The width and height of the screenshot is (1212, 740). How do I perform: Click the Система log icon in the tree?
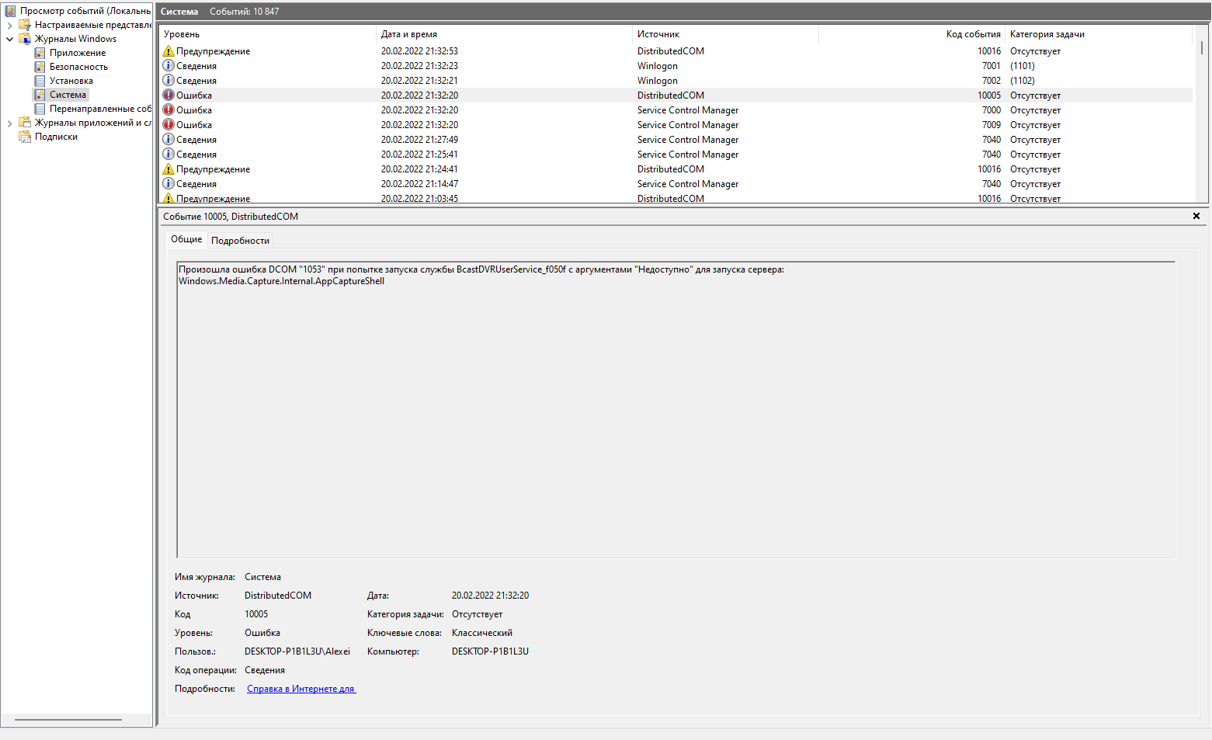[40, 95]
